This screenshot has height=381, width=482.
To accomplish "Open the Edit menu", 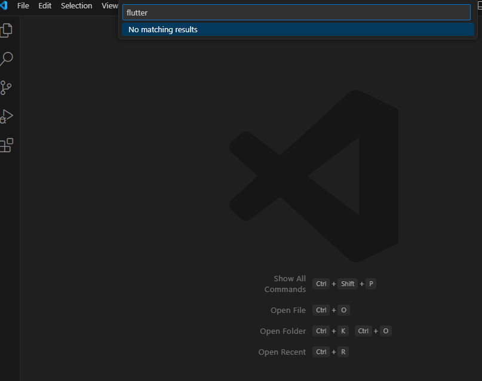I will [45, 5].
